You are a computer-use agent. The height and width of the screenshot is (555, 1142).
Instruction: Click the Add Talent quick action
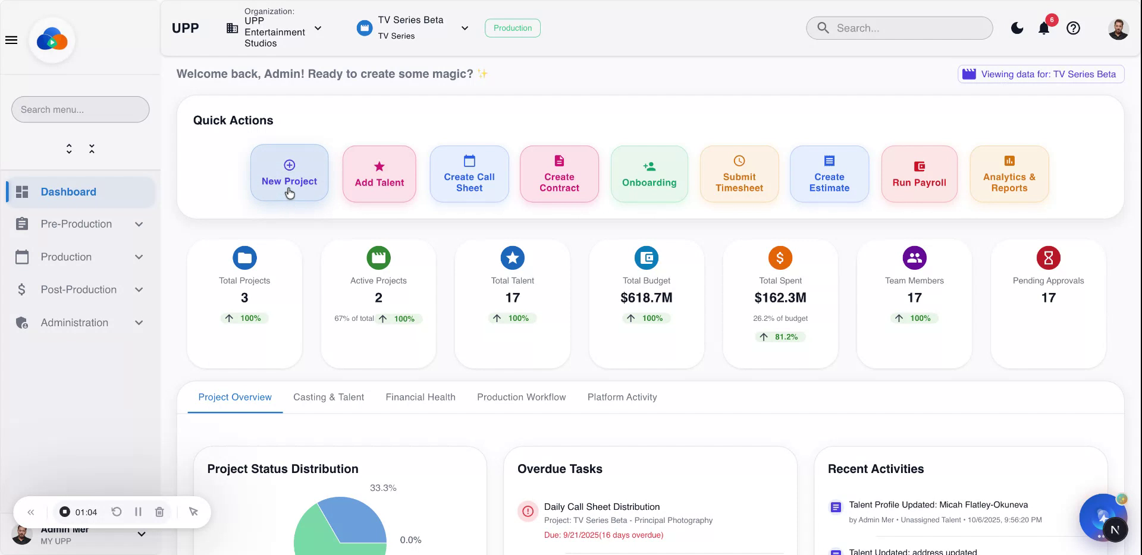click(379, 174)
